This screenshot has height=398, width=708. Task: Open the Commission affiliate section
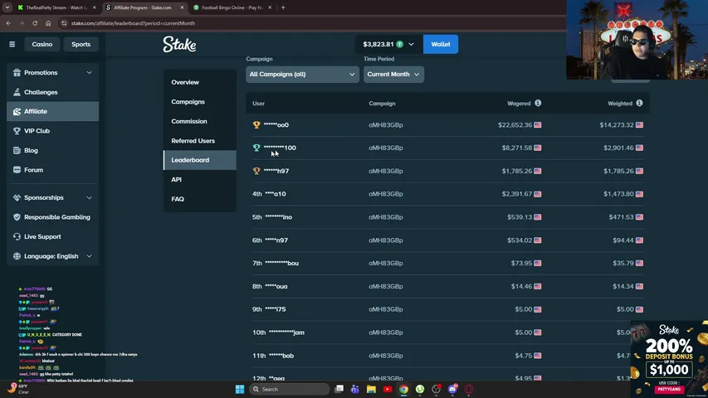[199, 121]
